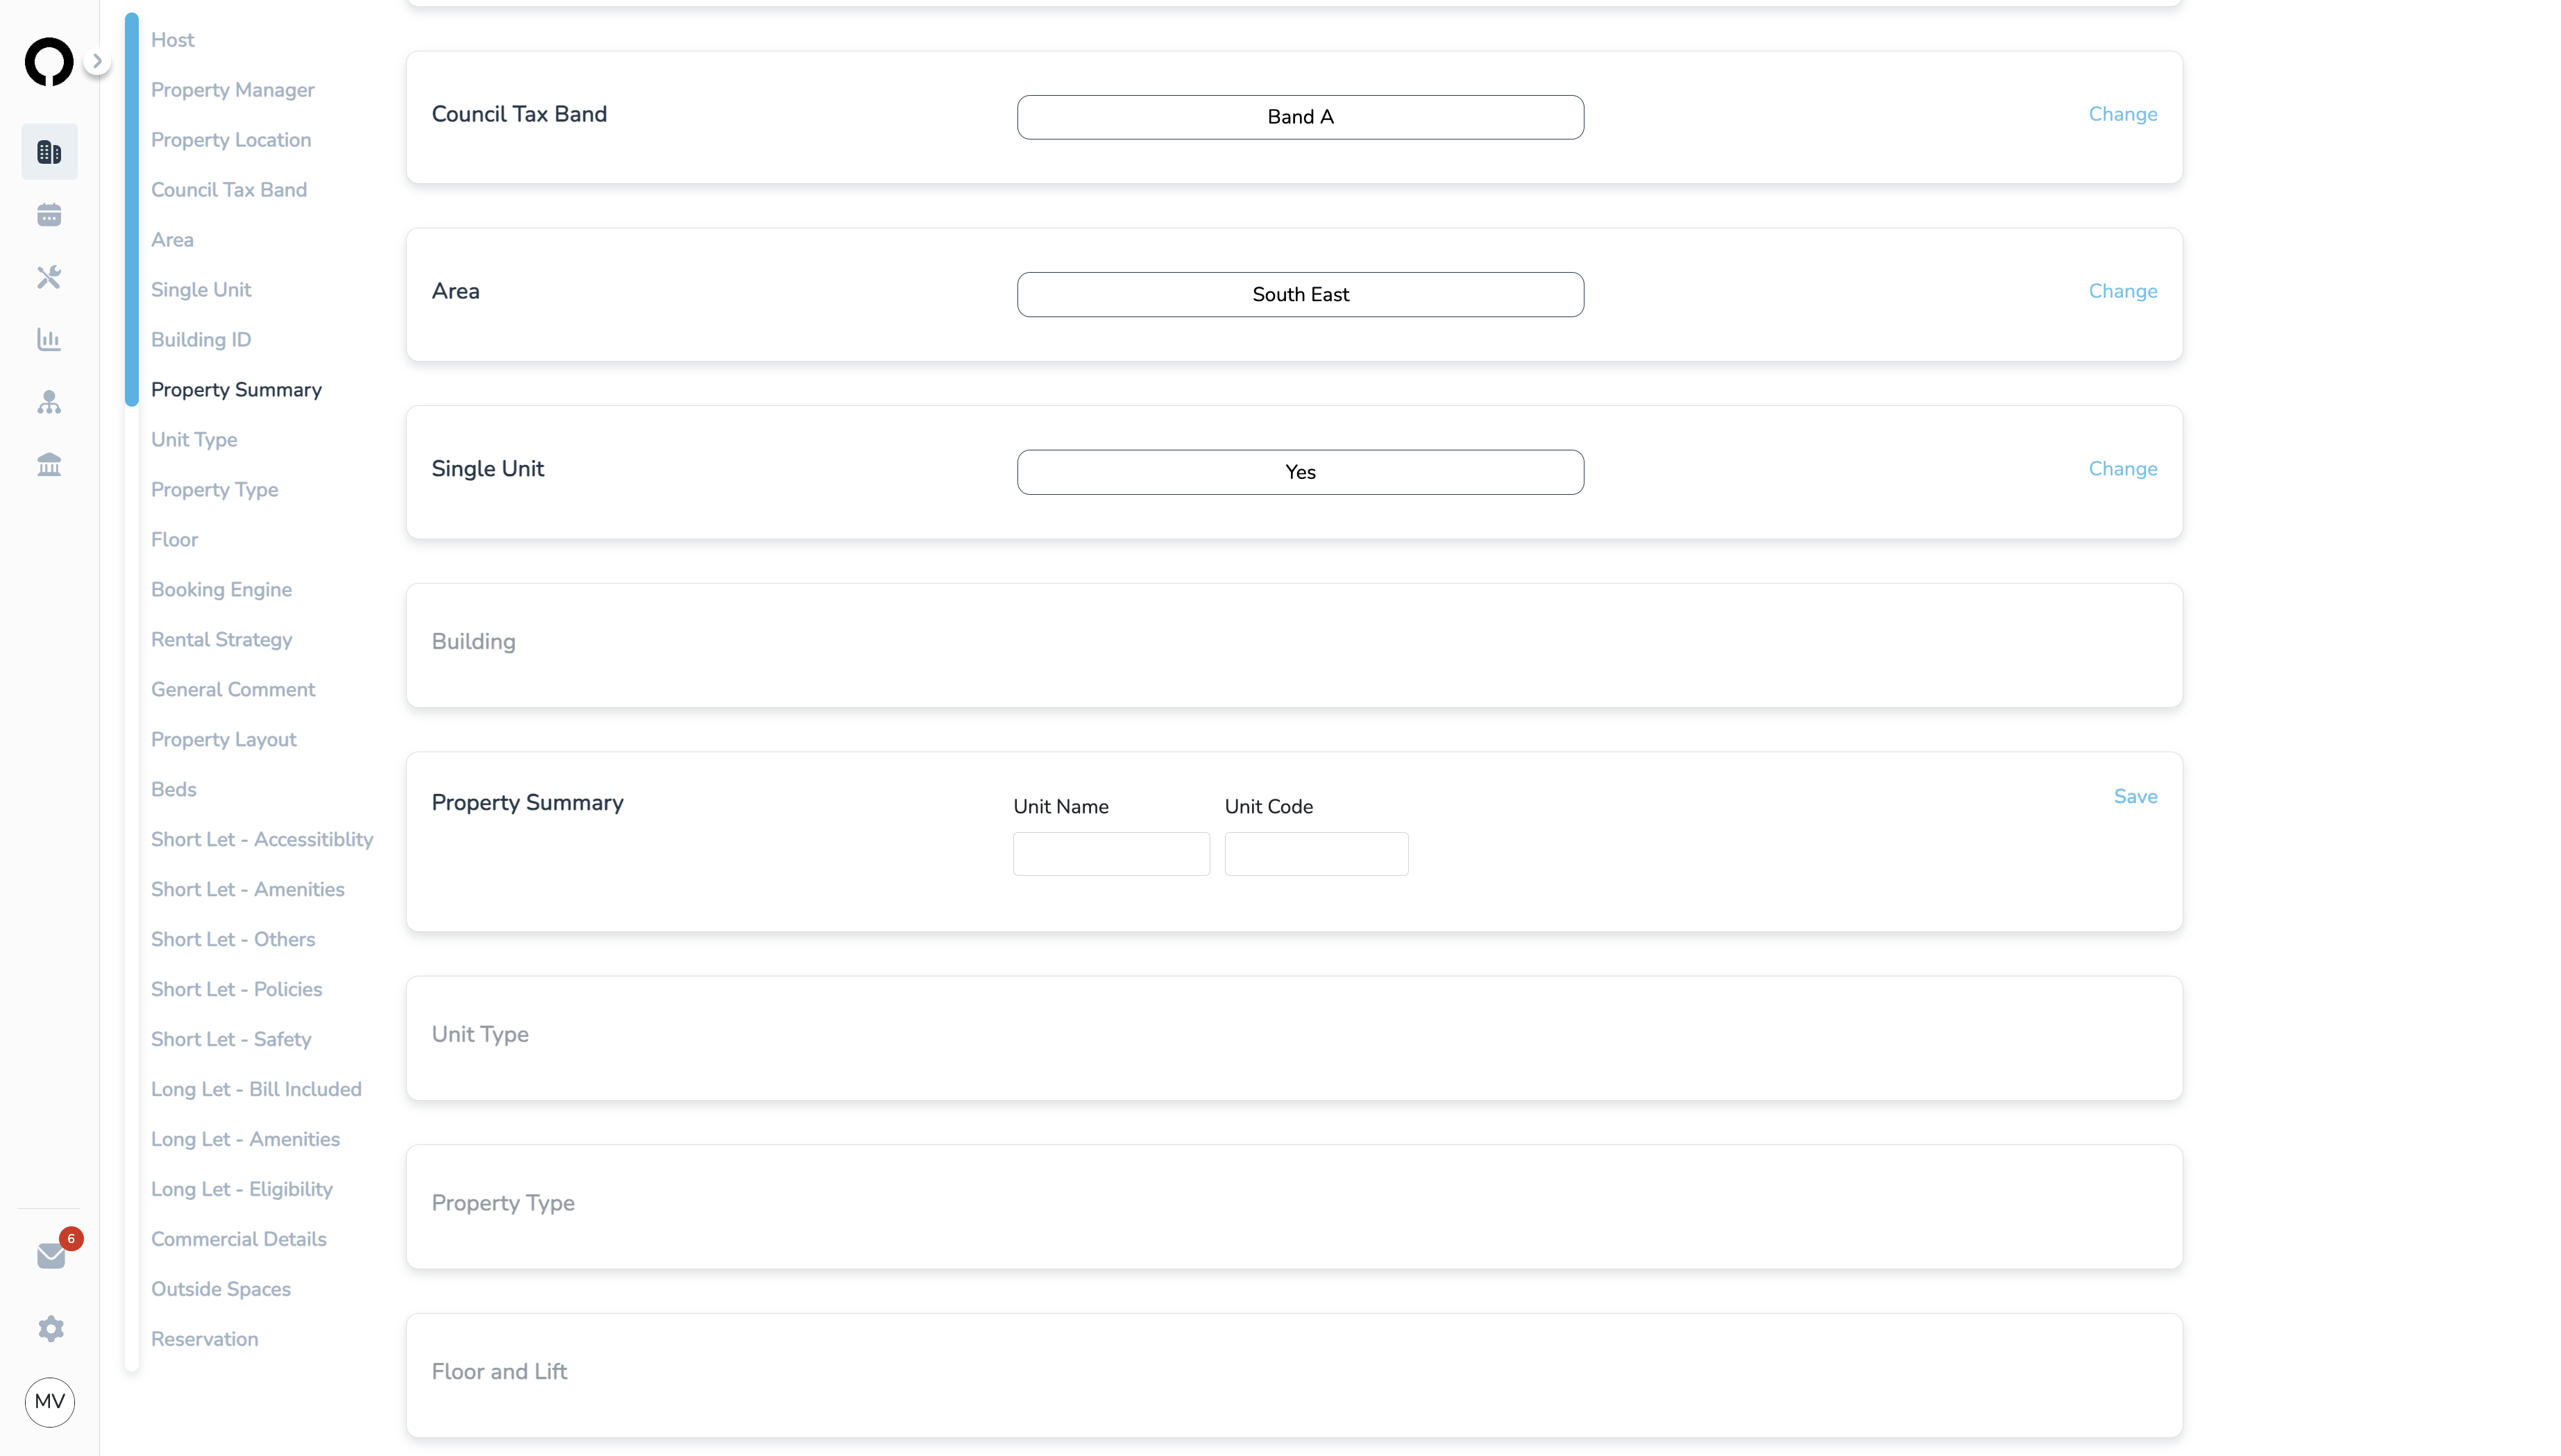The width and height of the screenshot is (2561, 1456).
Task: Jump to Reservation section
Action: [204, 1340]
